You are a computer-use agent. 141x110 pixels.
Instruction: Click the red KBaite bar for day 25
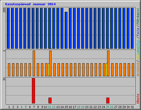coord(108,100)
